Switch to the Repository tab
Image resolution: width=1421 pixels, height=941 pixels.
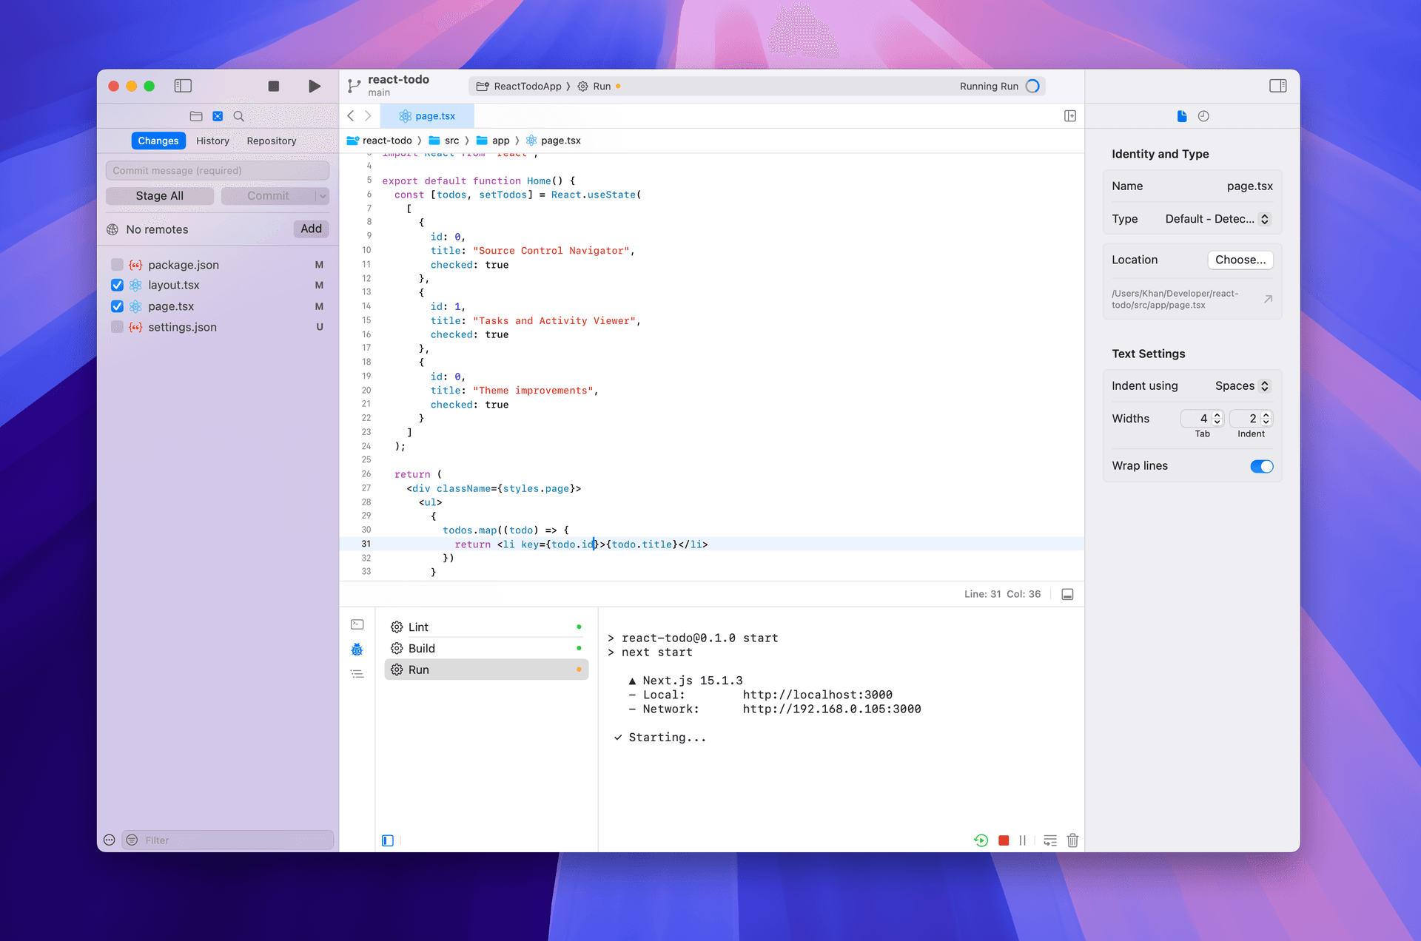[x=271, y=141]
